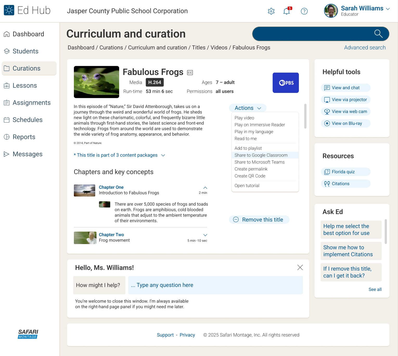Click the Ask Ed panel scrollbar
The image size is (398, 356).
point(386,232)
